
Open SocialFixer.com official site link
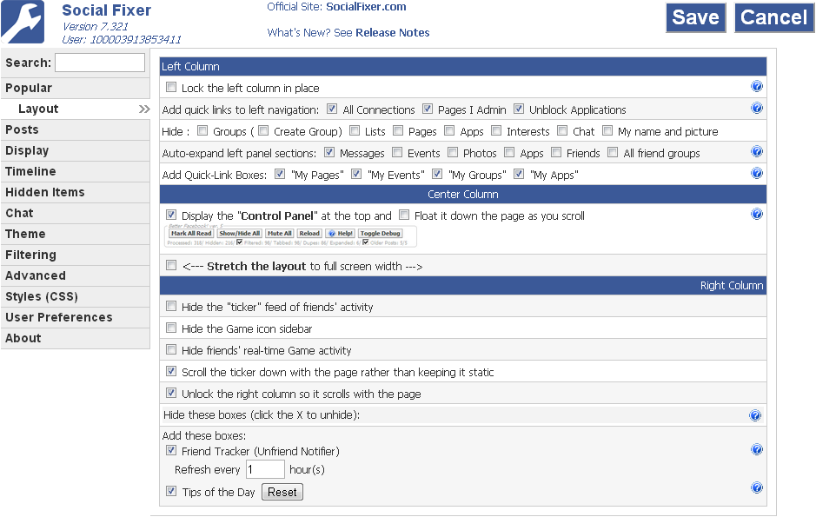[366, 7]
